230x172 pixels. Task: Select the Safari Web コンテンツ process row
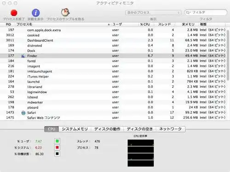pos(113,118)
